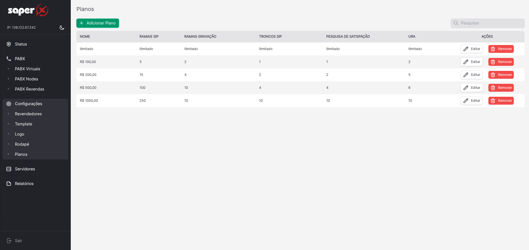Collapse the PABX menu section

pos(20,59)
